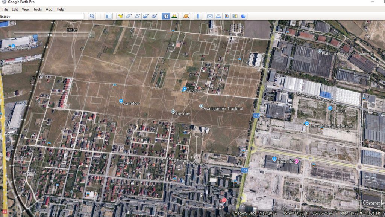Click the Avantgarden Tractorul placemark icon

coord(201,106)
